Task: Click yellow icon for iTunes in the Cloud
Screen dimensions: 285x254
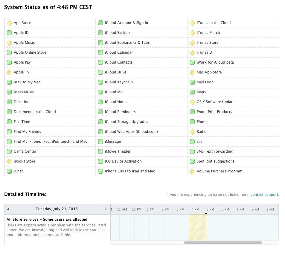Action: (x=192, y=23)
